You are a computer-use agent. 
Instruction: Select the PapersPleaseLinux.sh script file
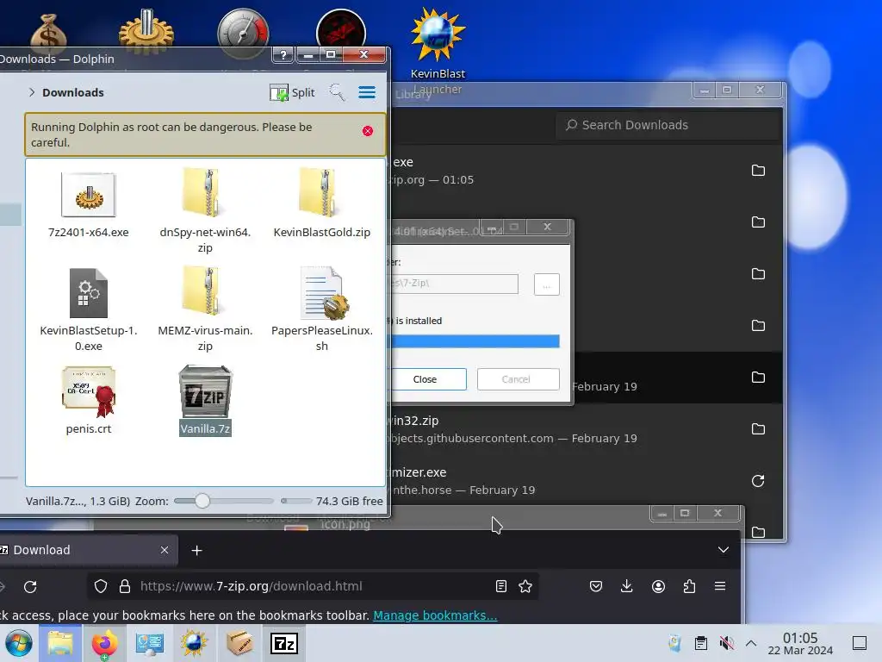(x=322, y=309)
